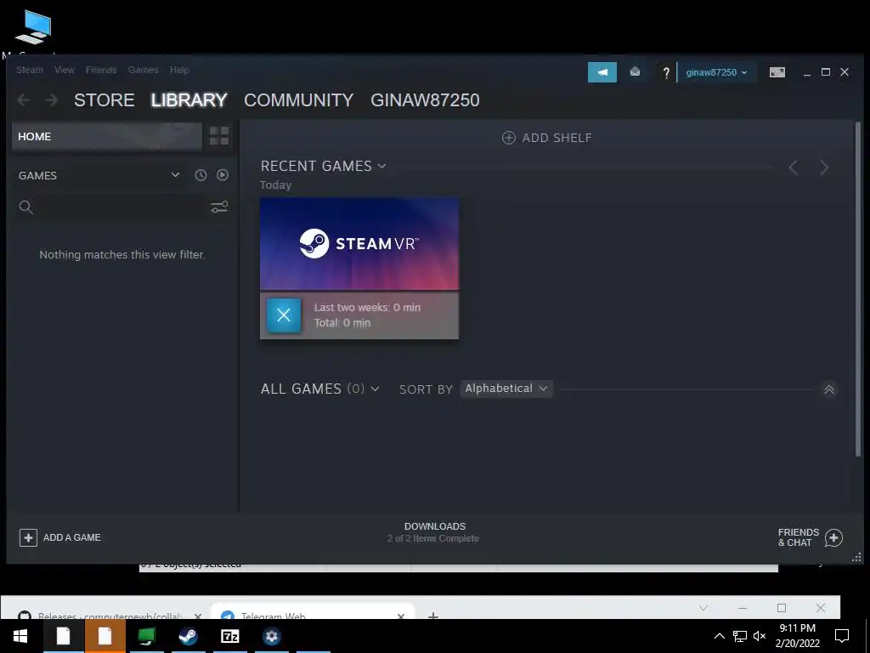Click ADD A GAME
The width and height of the screenshot is (870, 653).
pos(60,537)
